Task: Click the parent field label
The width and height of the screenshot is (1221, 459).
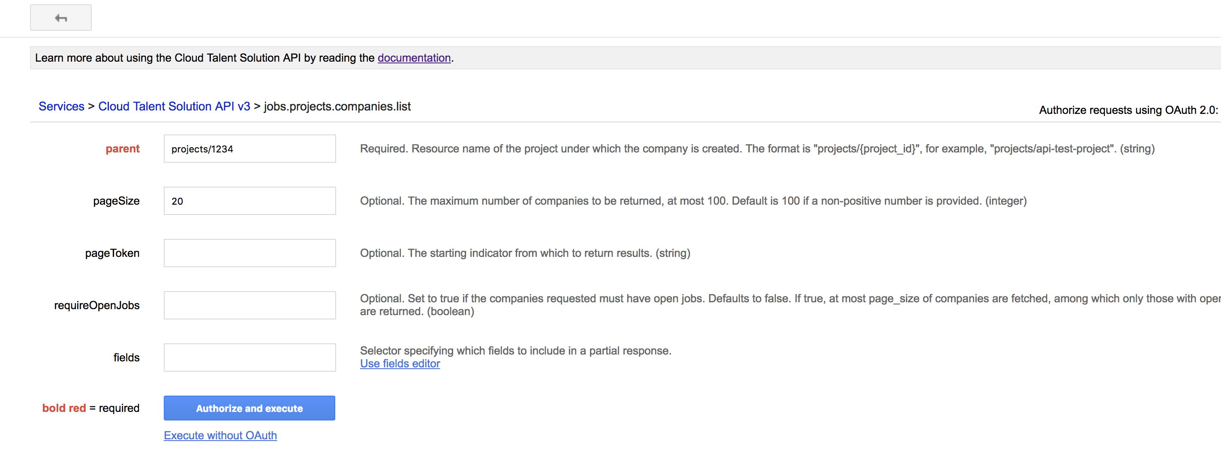Action: pos(122,148)
